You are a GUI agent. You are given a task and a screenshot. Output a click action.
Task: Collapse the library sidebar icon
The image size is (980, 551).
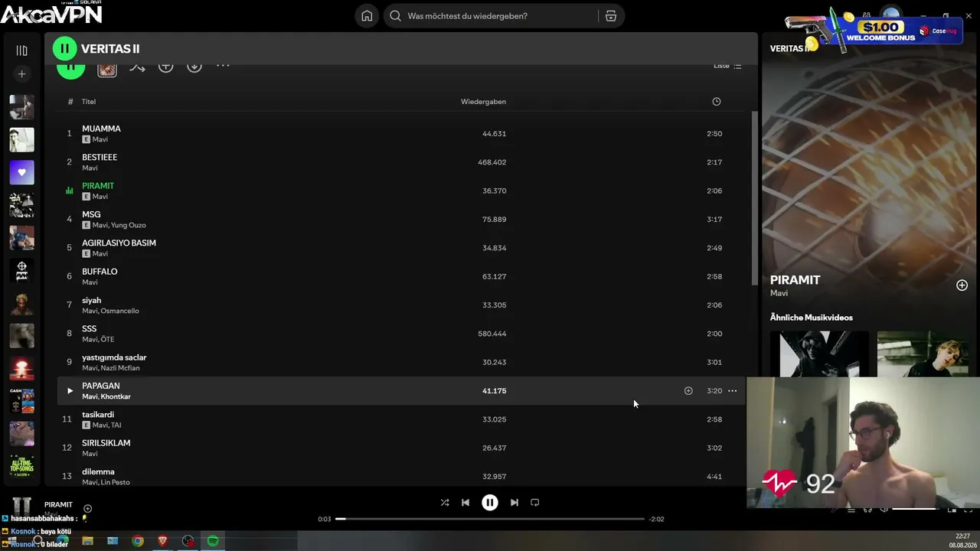pyautogui.click(x=21, y=51)
